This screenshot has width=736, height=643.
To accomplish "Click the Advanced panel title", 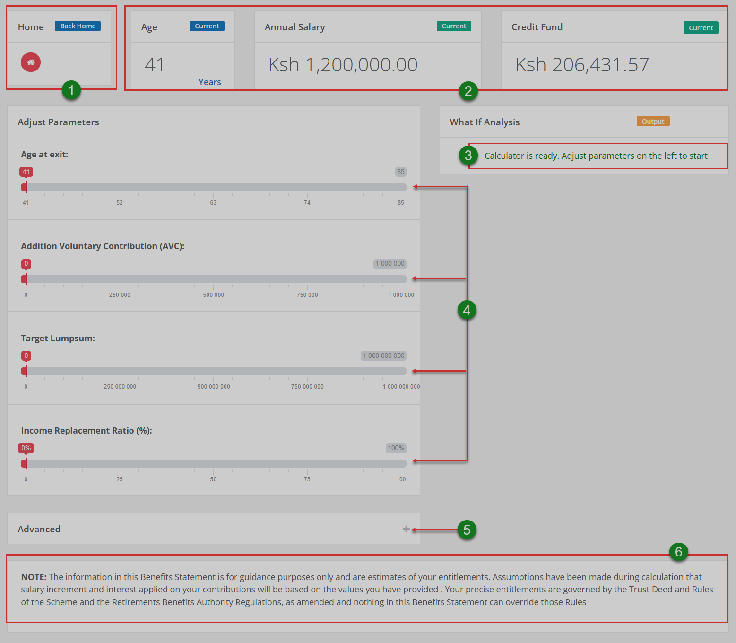I will 39,529.
